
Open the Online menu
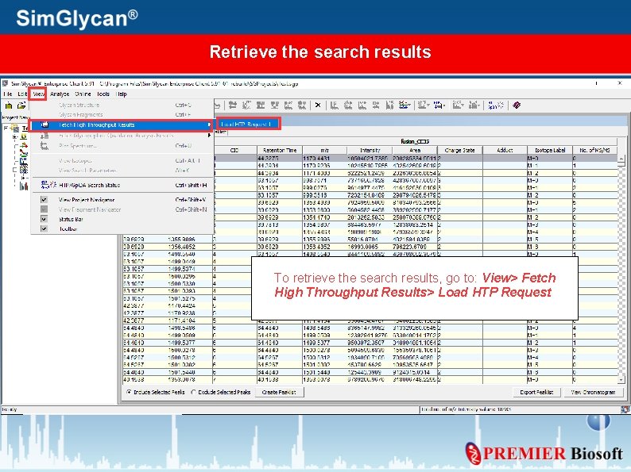coord(83,94)
